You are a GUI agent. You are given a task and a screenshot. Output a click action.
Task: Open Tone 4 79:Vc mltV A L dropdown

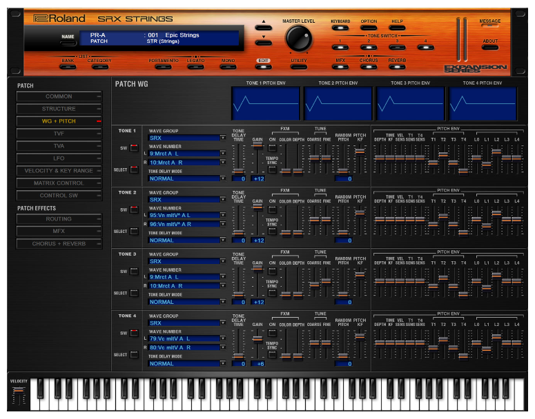[187, 338]
